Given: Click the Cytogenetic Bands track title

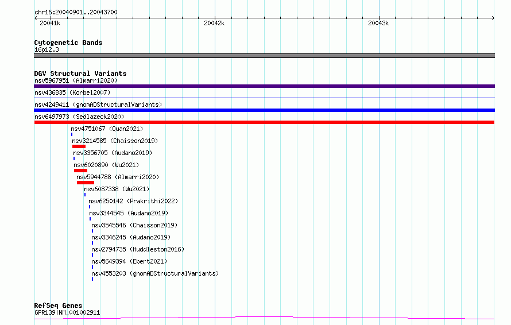Looking at the screenshot, I should (68, 42).
